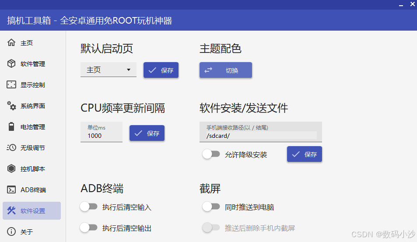Click checkmark icon on CPU interval save button

[x=138, y=133]
